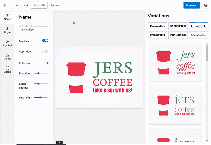Viewport: 211px width, 145px height.
Task: Select the Classic variation style
Action: click(x=199, y=26)
